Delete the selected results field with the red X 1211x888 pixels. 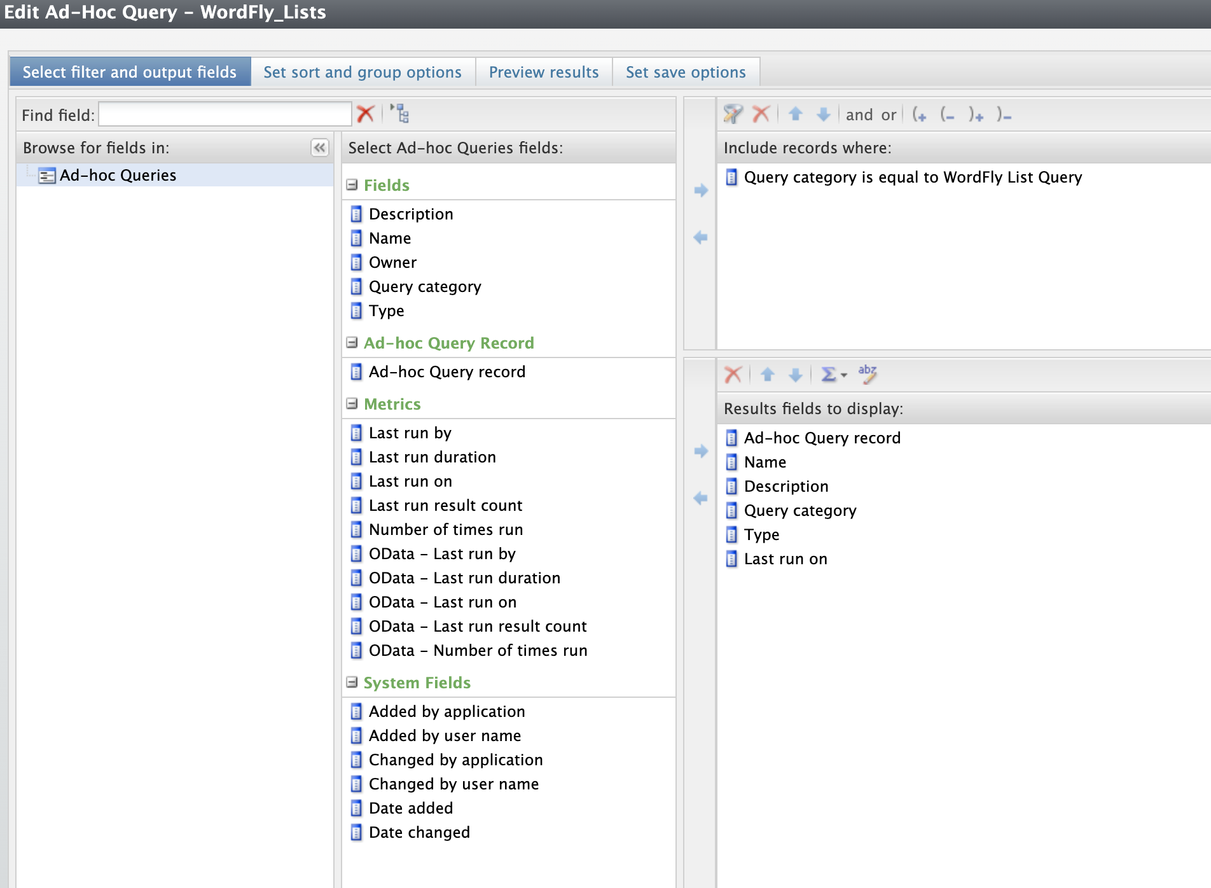pos(733,375)
